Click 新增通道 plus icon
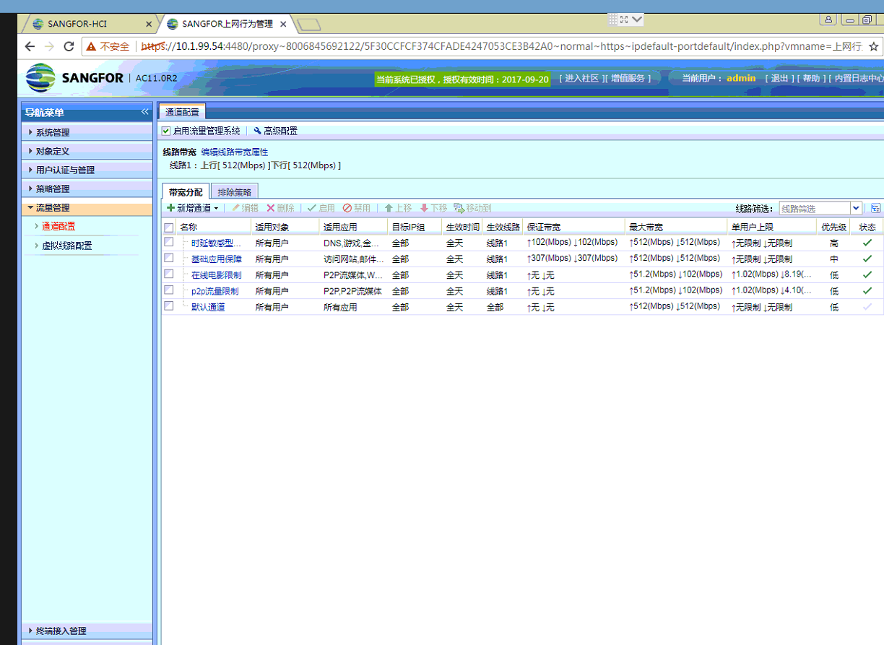This screenshot has height=645, width=884. (170, 208)
